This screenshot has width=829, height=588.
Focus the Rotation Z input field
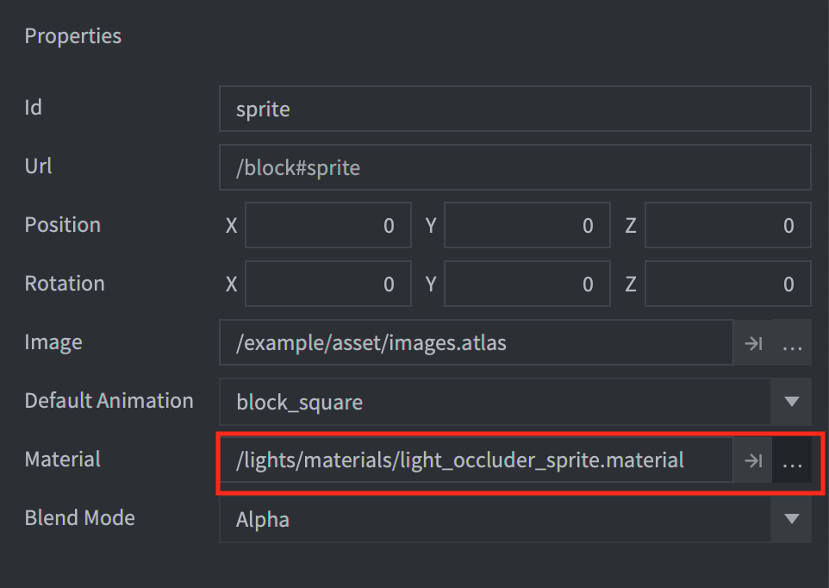click(x=728, y=284)
